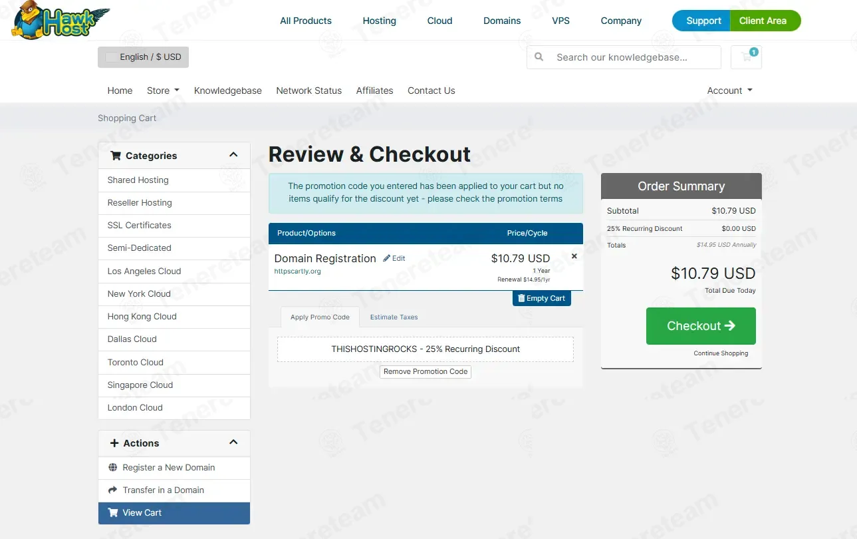Select SSL Certificates category
Viewport: 857px width, 539px height.
pyautogui.click(x=174, y=226)
